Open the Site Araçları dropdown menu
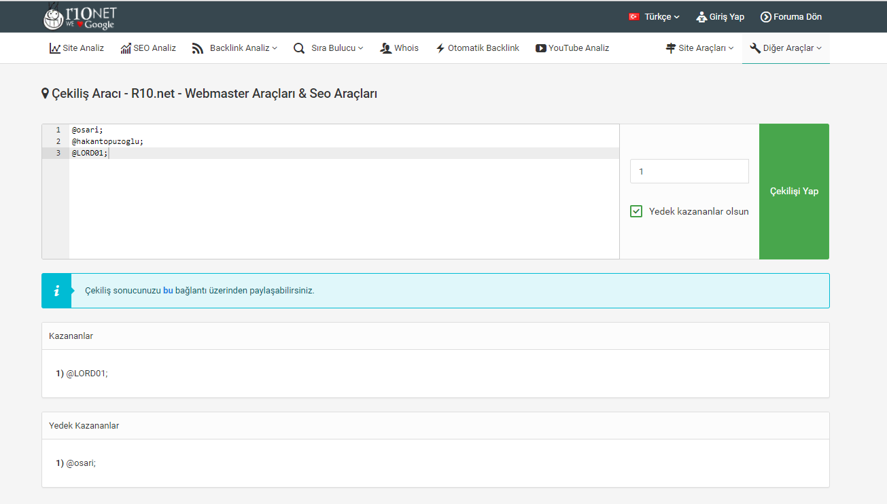 [x=699, y=48]
